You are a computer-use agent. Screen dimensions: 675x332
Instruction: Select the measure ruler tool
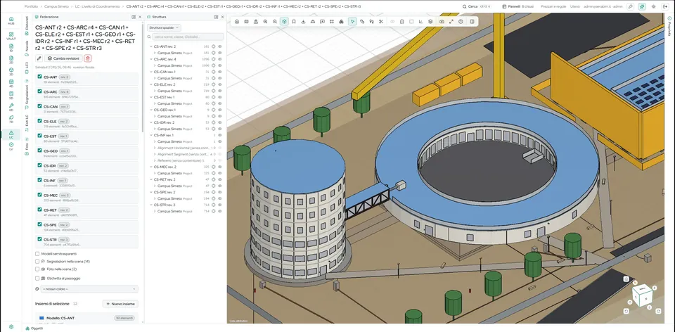[362, 22]
